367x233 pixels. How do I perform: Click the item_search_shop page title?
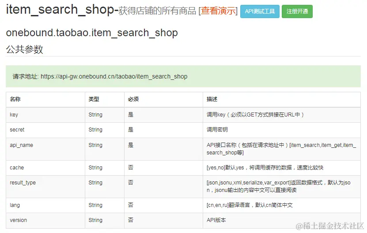point(60,10)
